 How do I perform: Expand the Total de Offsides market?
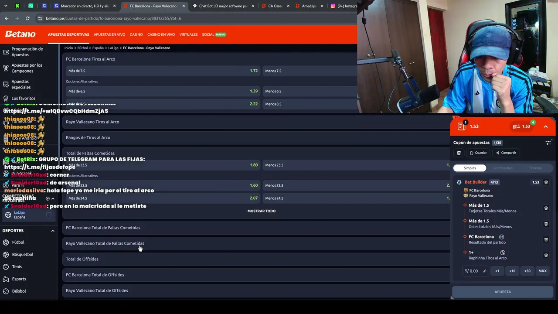pyautogui.click(x=256, y=259)
